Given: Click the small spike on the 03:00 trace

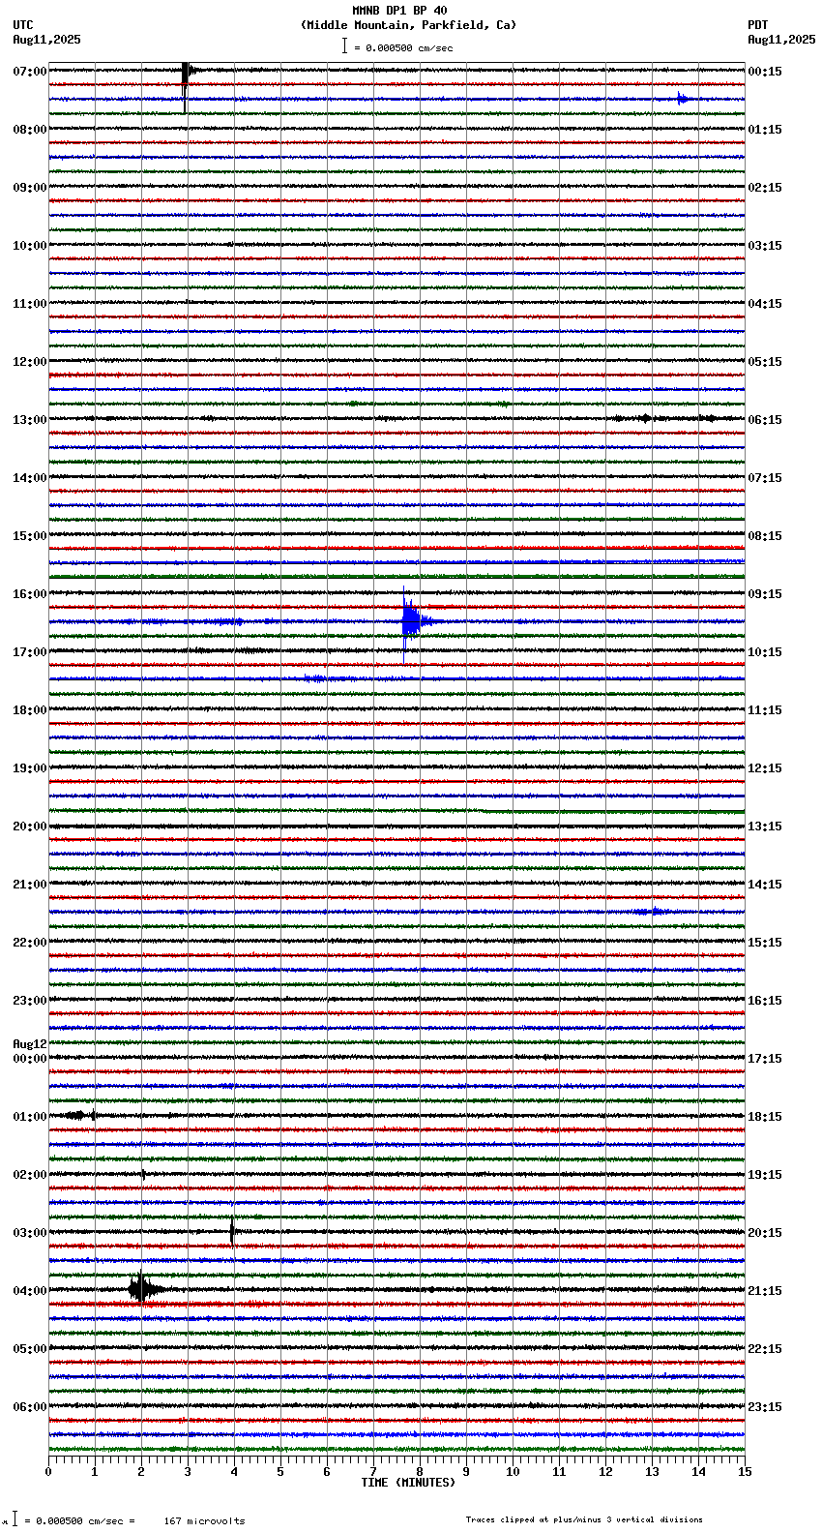Looking at the screenshot, I should coord(232,1232).
